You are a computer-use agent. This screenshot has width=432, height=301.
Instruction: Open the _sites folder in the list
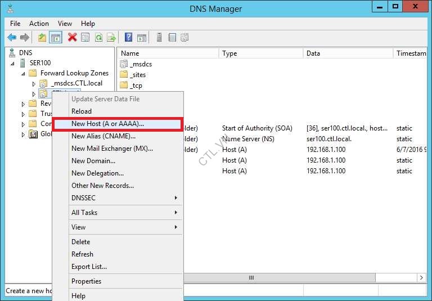click(137, 75)
